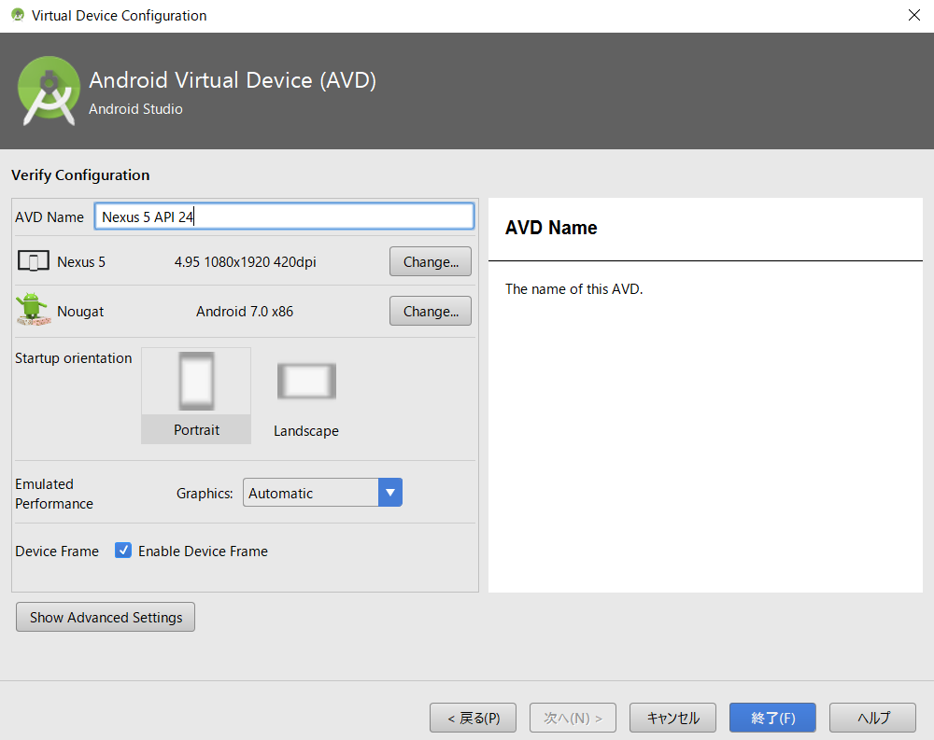This screenshot has width=934, height=740.
Task: Open the Graphics Automatic dropdown
Action: coord(322,493)
